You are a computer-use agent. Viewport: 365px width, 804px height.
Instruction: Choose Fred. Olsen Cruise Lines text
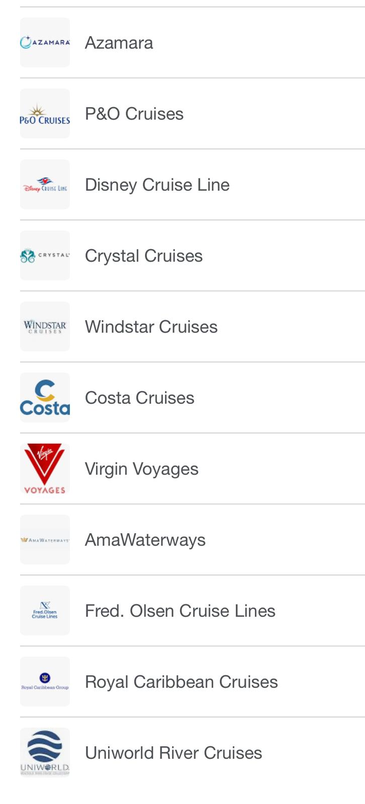180,611
